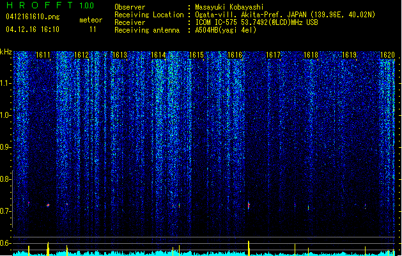Click the bright meteor echo under 1611
The width and height of the screenshot is (402, 256).
48,205
